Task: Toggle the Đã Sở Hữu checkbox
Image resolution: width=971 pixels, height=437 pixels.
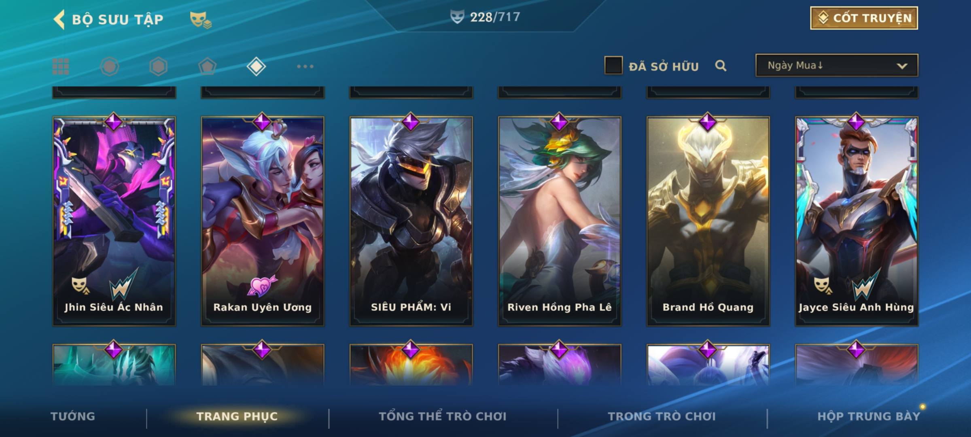Action: (x=613, y=65)
